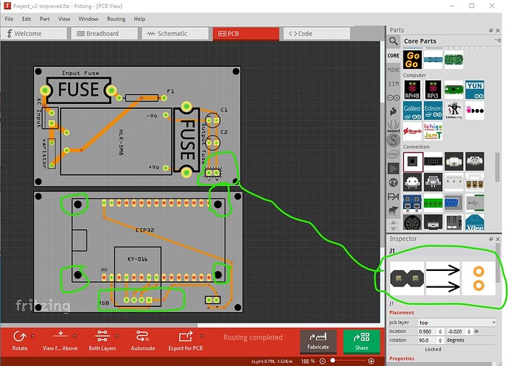This screenshot has width=508, height=366.
Task: Open the moose icon parts bin
Action: (x=393, y=211)
